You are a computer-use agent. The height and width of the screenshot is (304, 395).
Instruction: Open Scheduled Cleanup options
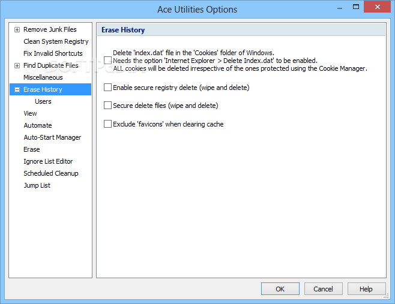point(51,173)
